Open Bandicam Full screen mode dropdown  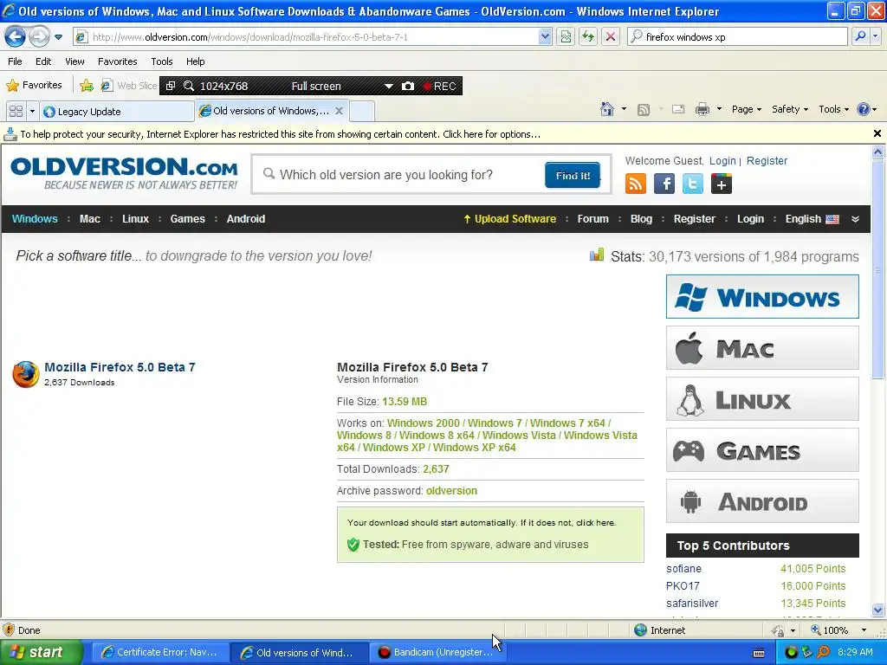click(x=389, y=86)
